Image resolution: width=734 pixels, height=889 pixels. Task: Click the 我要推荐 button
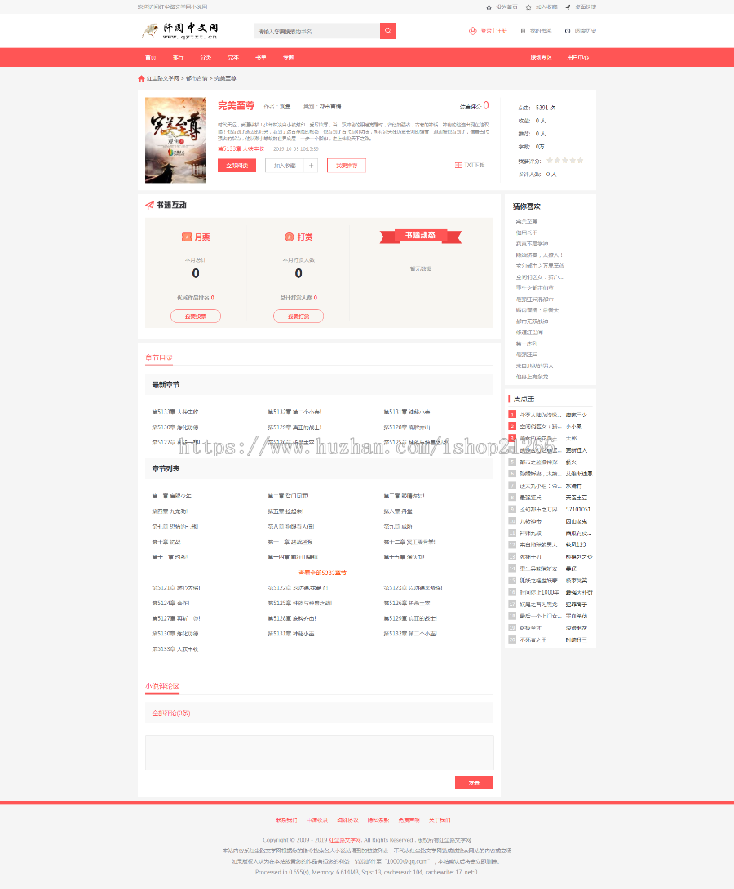pos(347,166)
